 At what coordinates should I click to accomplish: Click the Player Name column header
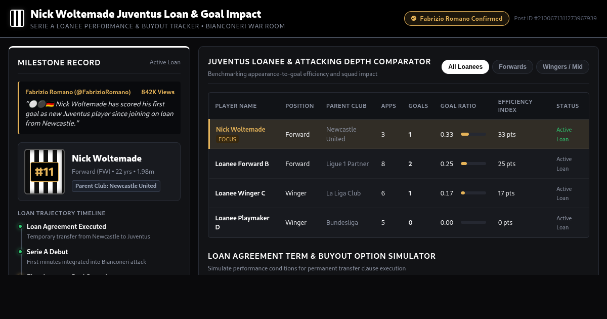[236, 106]
